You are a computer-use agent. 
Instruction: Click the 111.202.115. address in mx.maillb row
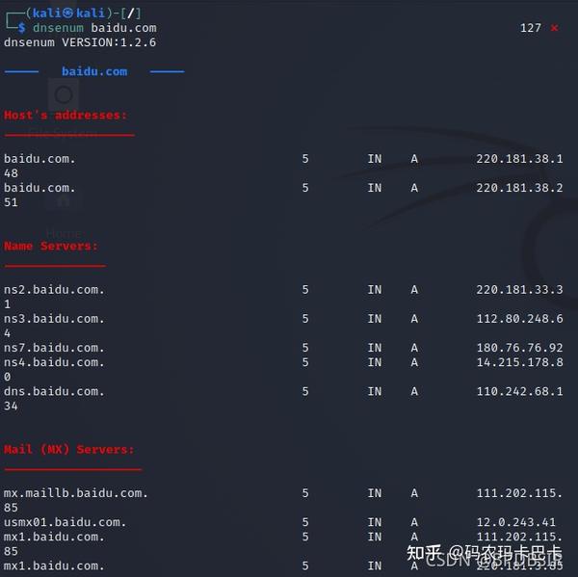click(x=519, y=493)
